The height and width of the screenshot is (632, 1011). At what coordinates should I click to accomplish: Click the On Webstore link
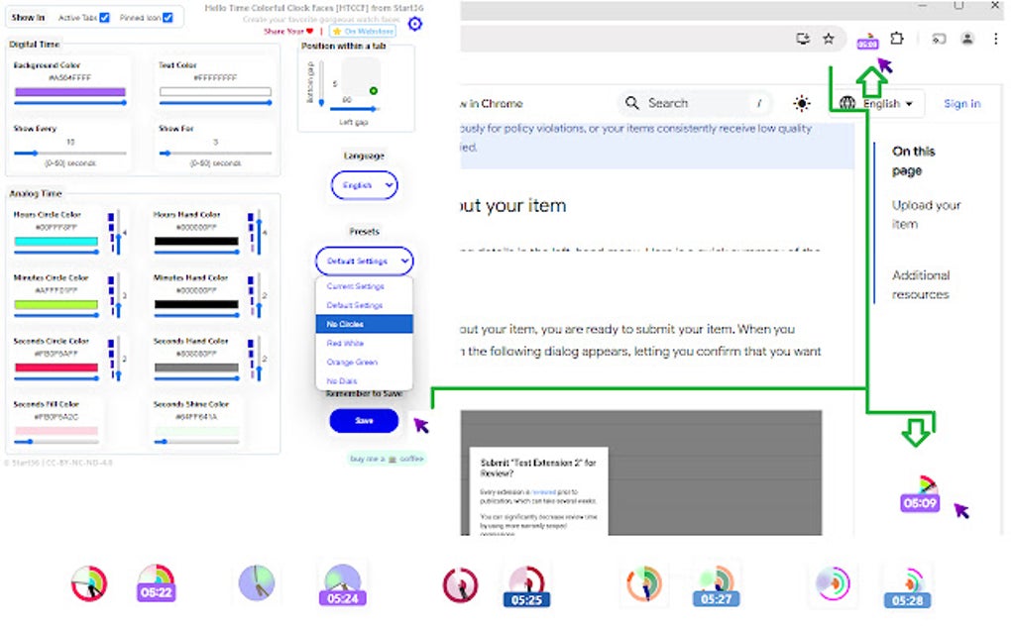coord(364,31)
